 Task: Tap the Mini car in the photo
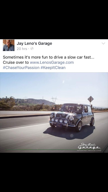(72, 117)
